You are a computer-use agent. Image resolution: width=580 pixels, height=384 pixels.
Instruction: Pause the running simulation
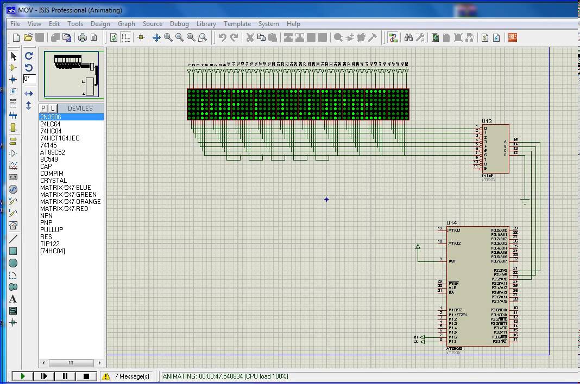(65, 376)
